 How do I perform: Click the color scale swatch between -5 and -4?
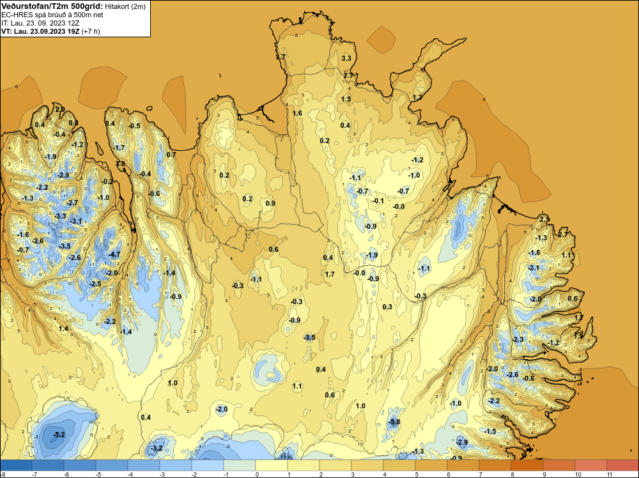coord(112,465)
